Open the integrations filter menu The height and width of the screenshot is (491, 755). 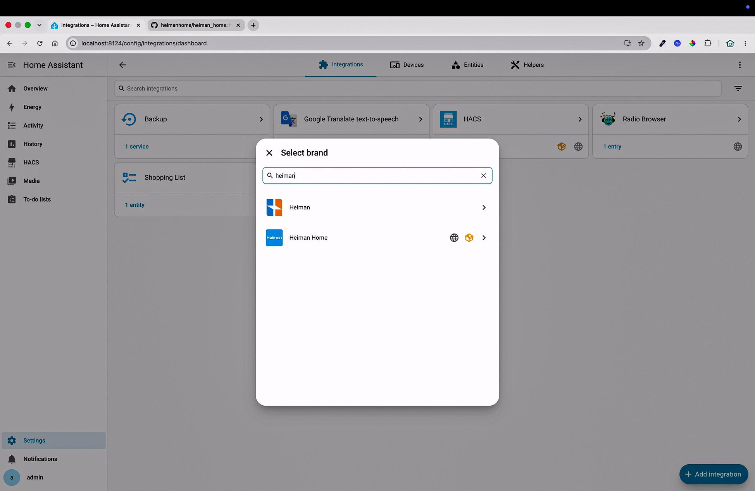738,88
